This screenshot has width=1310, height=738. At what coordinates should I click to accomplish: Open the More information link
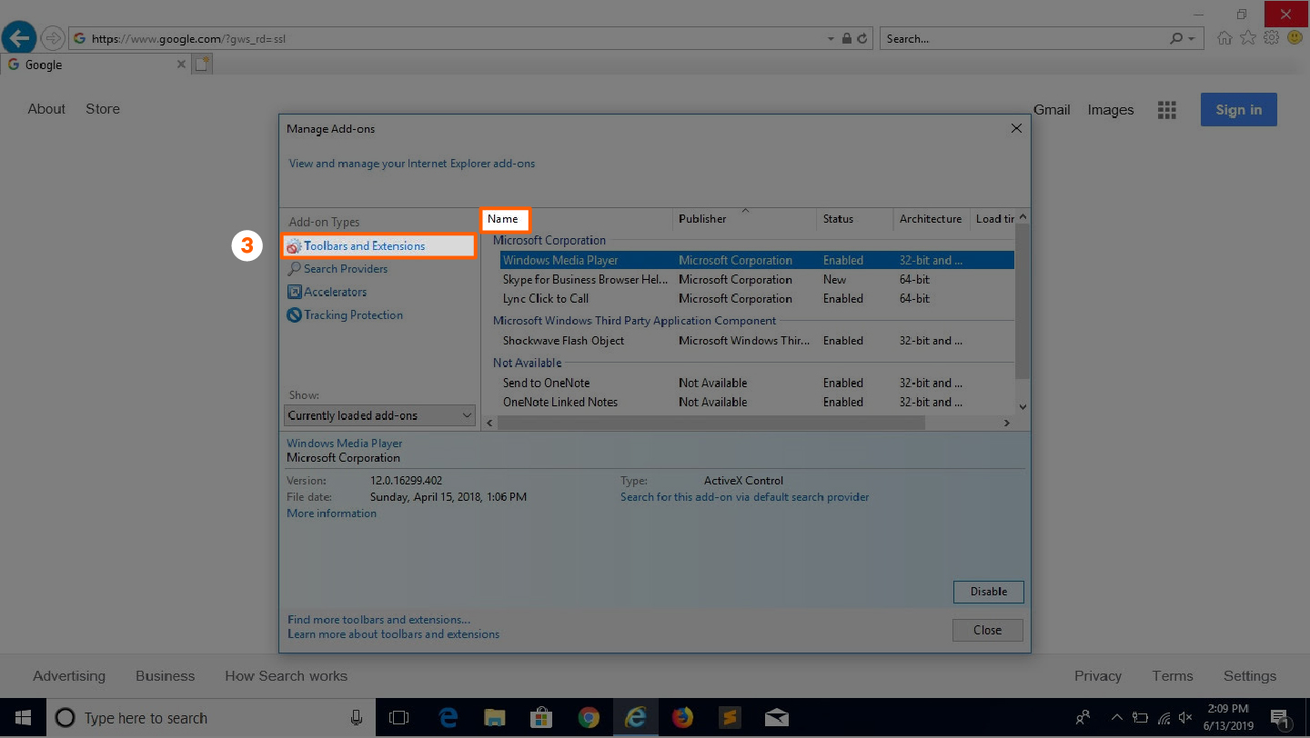tap(331, 514)
